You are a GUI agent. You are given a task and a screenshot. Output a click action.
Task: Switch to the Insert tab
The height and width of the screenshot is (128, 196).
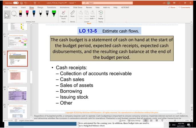click(x=23, y=7)
